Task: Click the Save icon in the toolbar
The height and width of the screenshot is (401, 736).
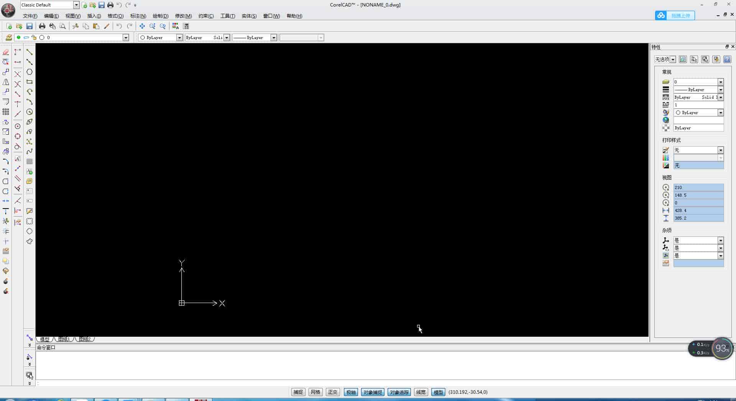Action: (30, 26)
